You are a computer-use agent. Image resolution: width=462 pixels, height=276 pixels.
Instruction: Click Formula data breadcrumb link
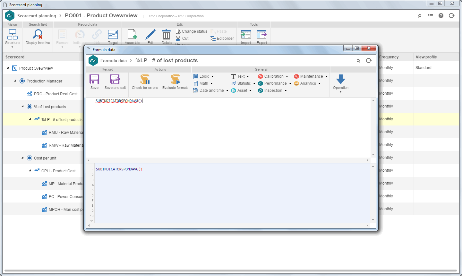(114, 61)
